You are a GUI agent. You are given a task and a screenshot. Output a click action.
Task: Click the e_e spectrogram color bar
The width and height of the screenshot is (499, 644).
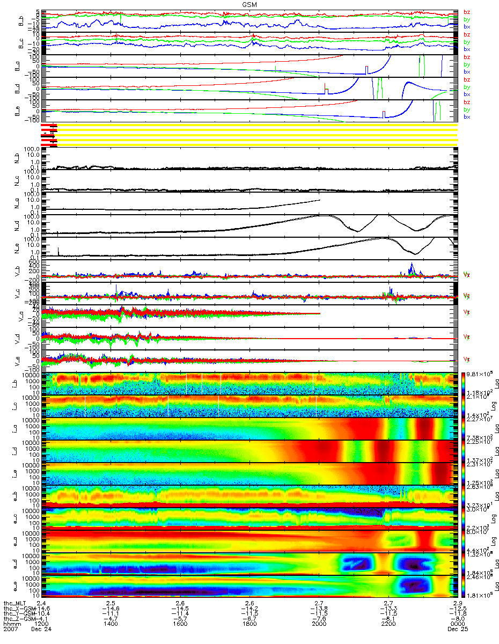[x=464, y=587]
